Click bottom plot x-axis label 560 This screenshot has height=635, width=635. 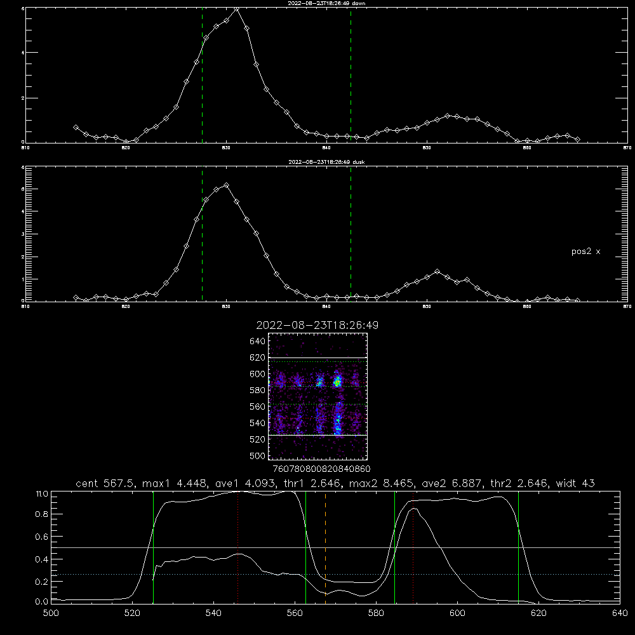[x=295, y=613]
